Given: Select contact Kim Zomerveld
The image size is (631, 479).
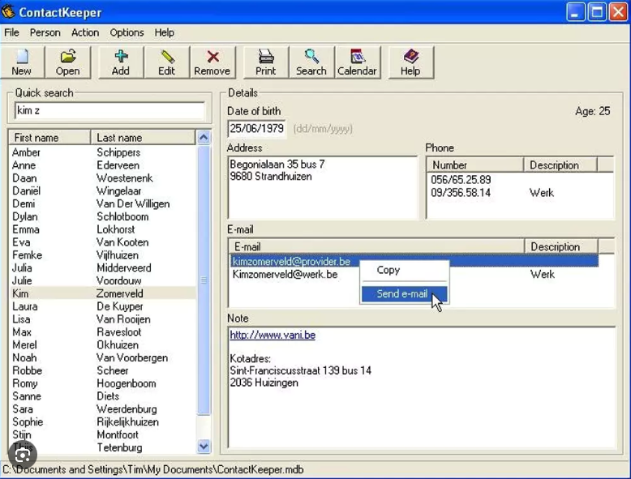Looking at the screenshot, I should pos(103,293).
